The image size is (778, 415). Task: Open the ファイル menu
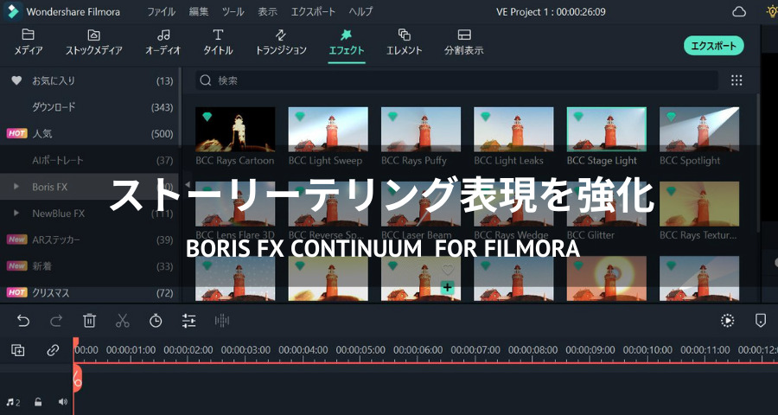pos(161,12)
